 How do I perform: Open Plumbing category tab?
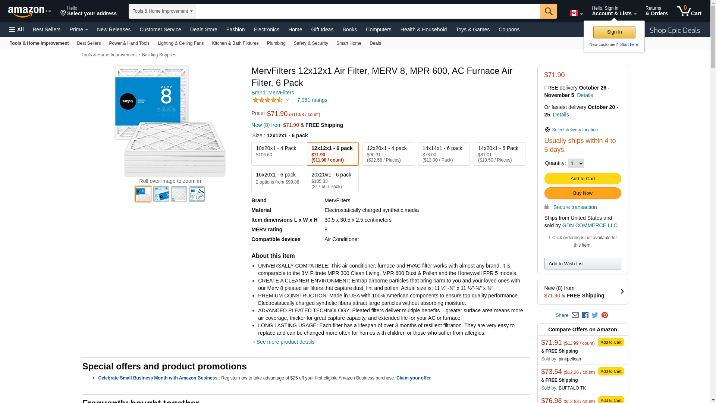pyautogui.click(x=276, y=43)
